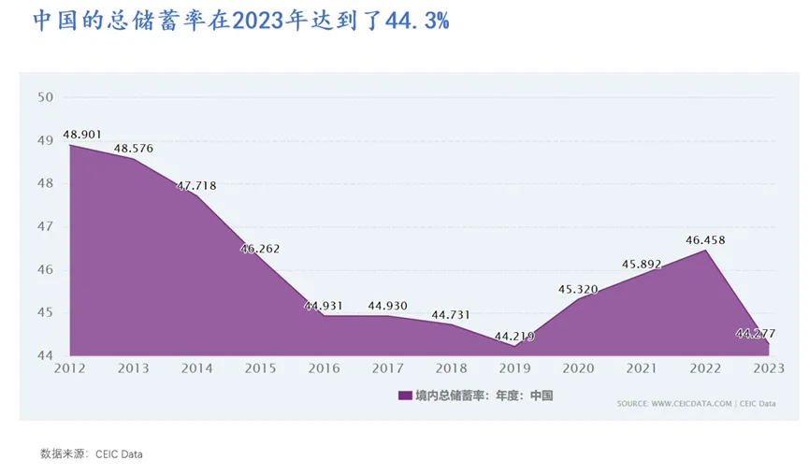
Task: Click the x-axis year 2013
Action: [x=133, y=368]
